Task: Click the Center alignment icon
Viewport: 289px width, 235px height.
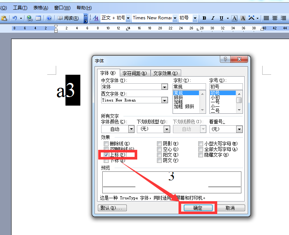Action: pyautogui.click(x=275, y=18)
